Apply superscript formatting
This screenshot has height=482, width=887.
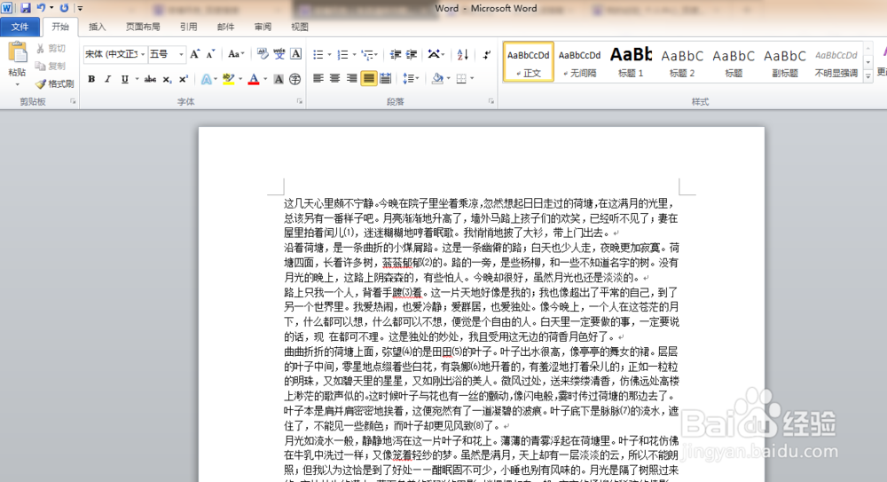tap(184, 79)
